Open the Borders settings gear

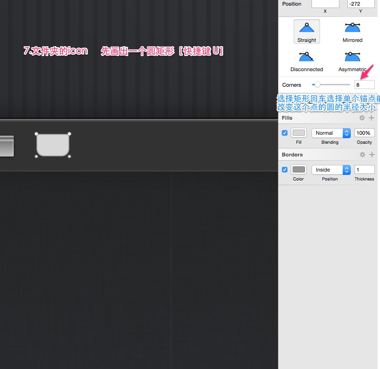click(363, 155)
